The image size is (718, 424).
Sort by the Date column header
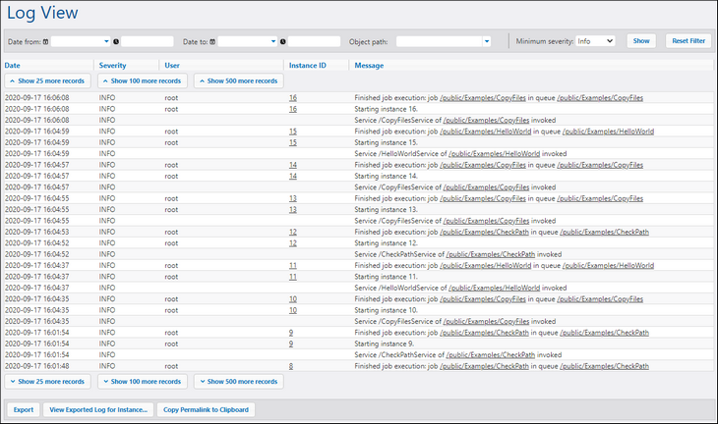tap(13, 66)
